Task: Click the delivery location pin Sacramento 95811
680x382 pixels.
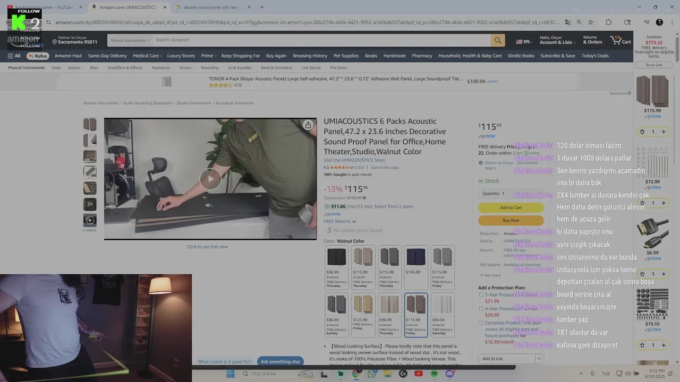Action: (x=75, y=40)
